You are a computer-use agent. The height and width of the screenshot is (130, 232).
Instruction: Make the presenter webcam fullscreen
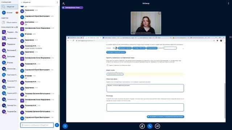pos(159,13)
